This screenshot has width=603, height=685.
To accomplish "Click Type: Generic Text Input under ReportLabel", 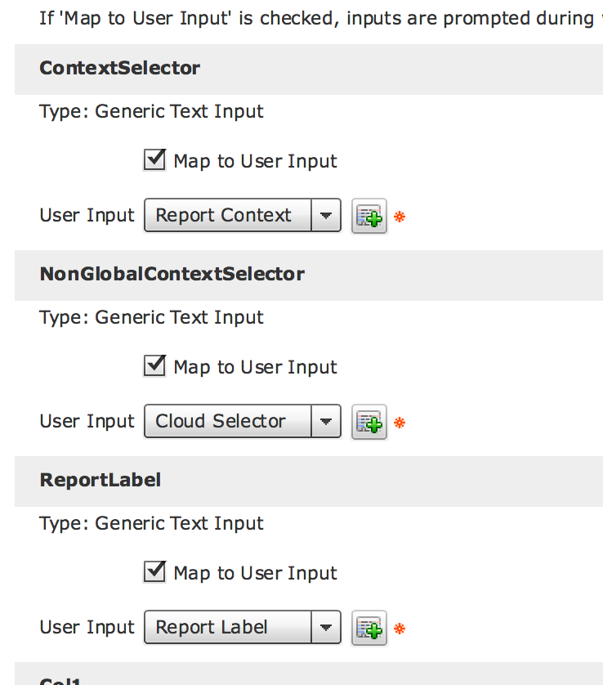I will tap(151, 524).
